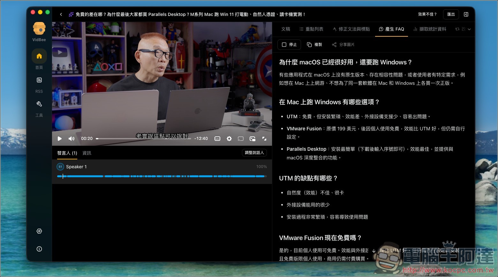This screenshot has width=498, height=277.
Task: Click the Speaker 1 speech timeline
Action: [x=162, y=176]
